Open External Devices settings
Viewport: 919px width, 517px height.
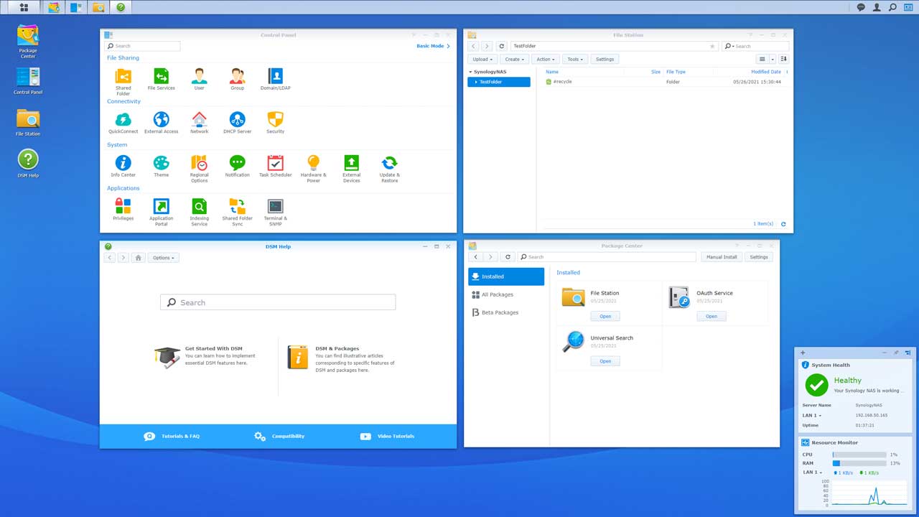tap(352, 169)
